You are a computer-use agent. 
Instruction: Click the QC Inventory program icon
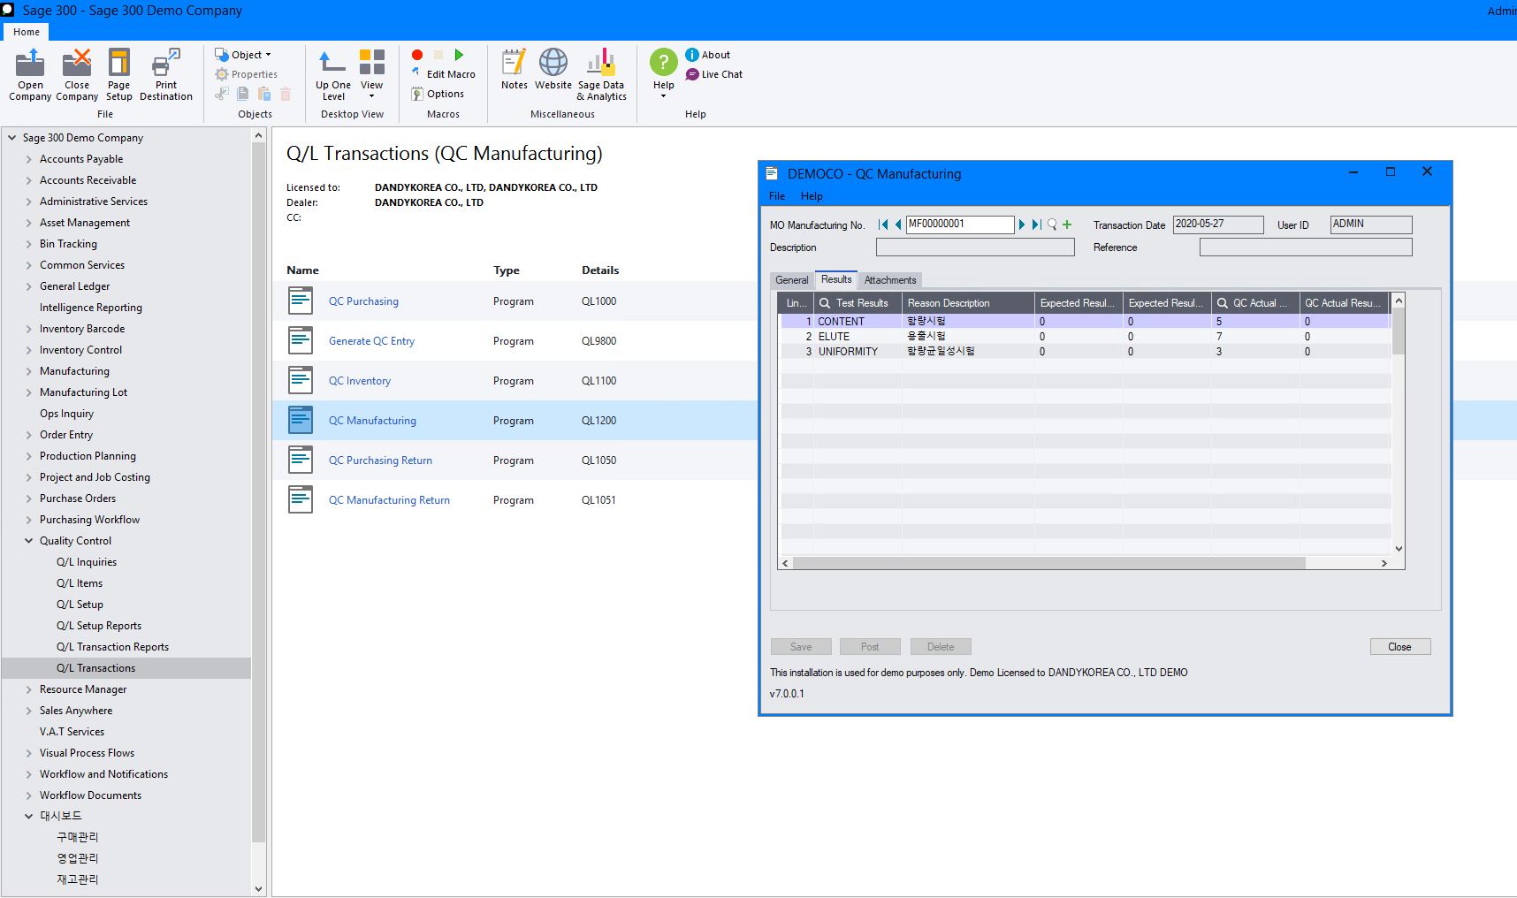click(301, 380)
